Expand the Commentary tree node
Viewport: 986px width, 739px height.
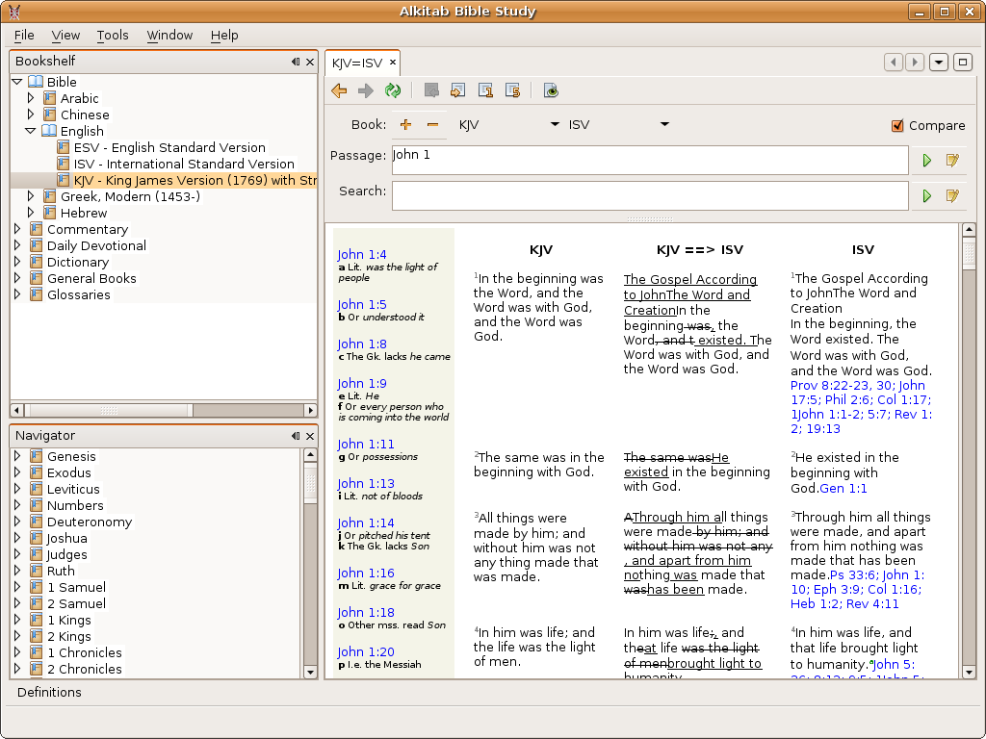pos(17,229)
